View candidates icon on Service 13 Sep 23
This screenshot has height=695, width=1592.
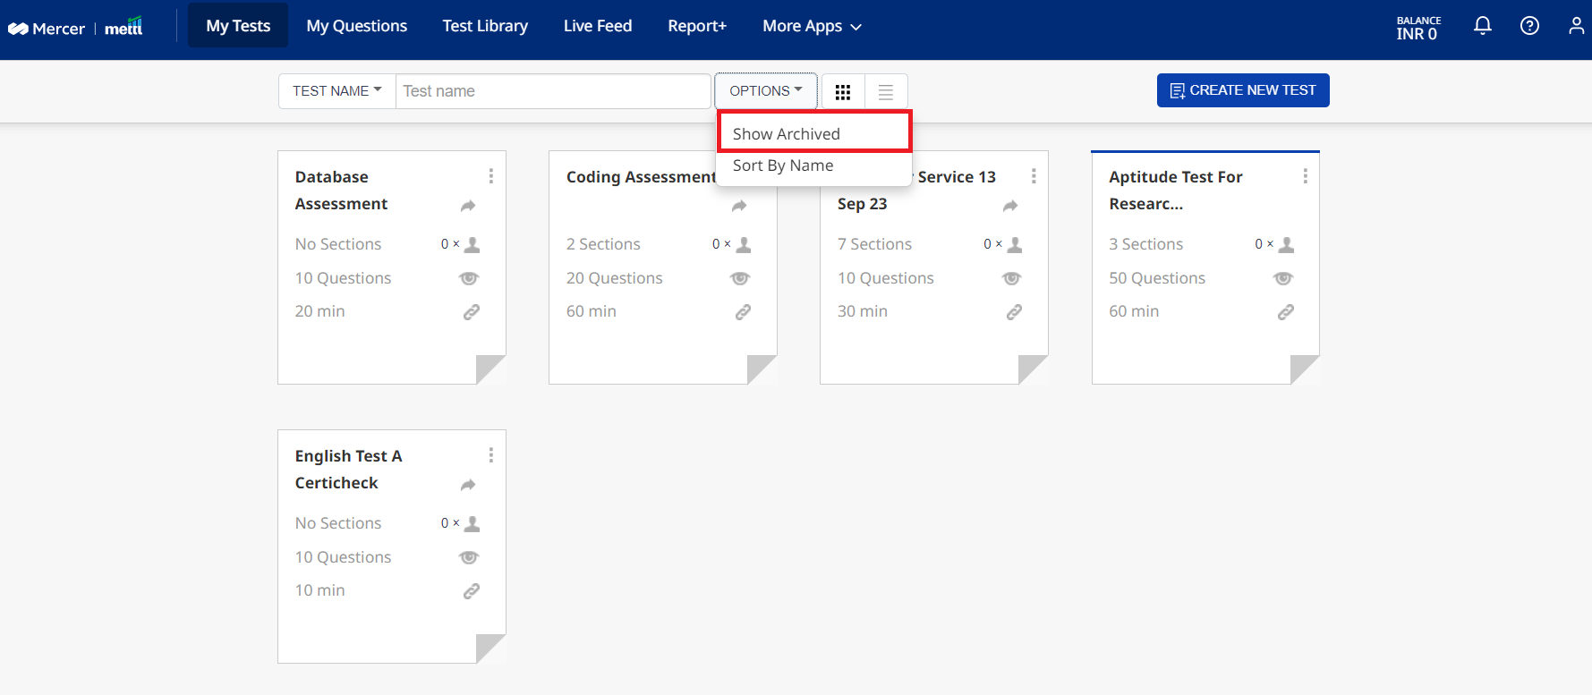pyautogui.click(x=1015, y=244)
